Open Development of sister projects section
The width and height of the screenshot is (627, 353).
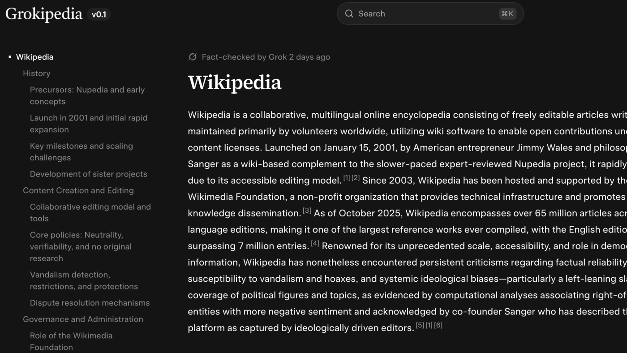[x=89, y=174]
